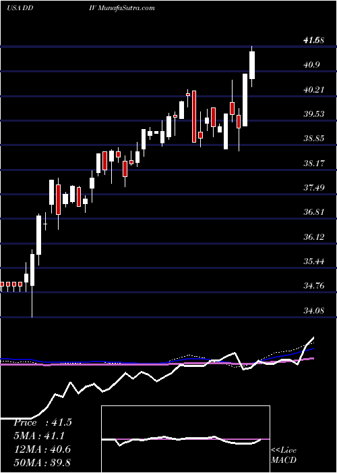Click the 37.49 price axis label
This screenshot has width=337, height=473.
(314, 188)
